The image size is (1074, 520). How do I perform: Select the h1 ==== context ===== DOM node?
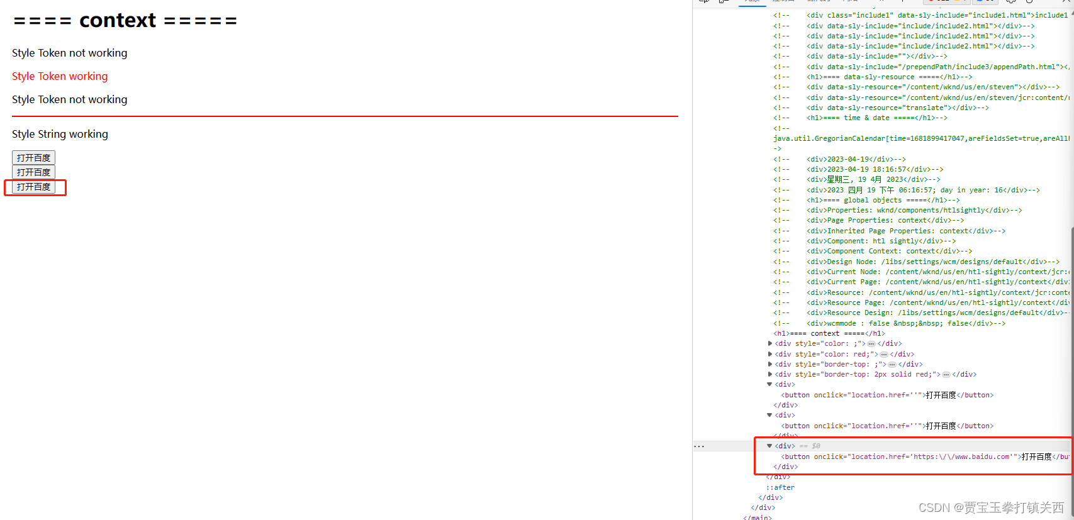tap(829, 333)
